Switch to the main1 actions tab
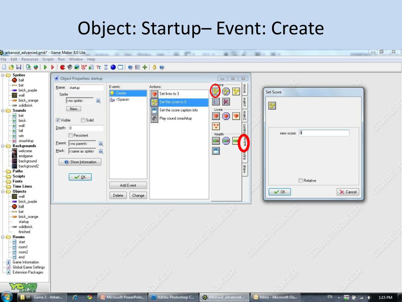Screen dimensions: 402x302 pyautogui.click(x=245, y=102)
